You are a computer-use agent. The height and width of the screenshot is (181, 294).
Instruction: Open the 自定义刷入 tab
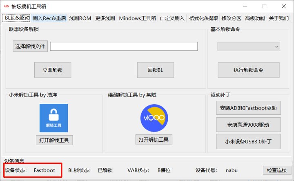(172, 18)
